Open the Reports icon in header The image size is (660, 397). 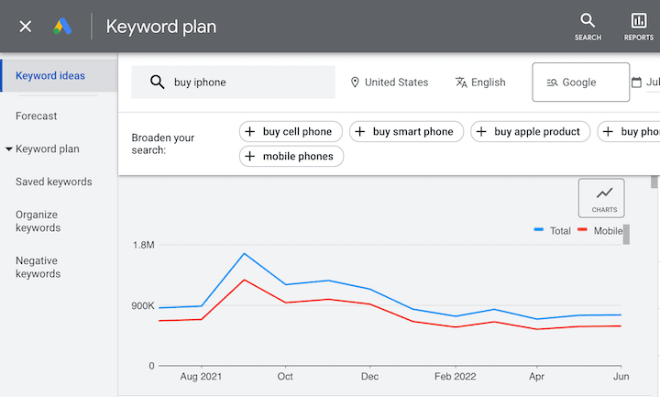[639, 27]
